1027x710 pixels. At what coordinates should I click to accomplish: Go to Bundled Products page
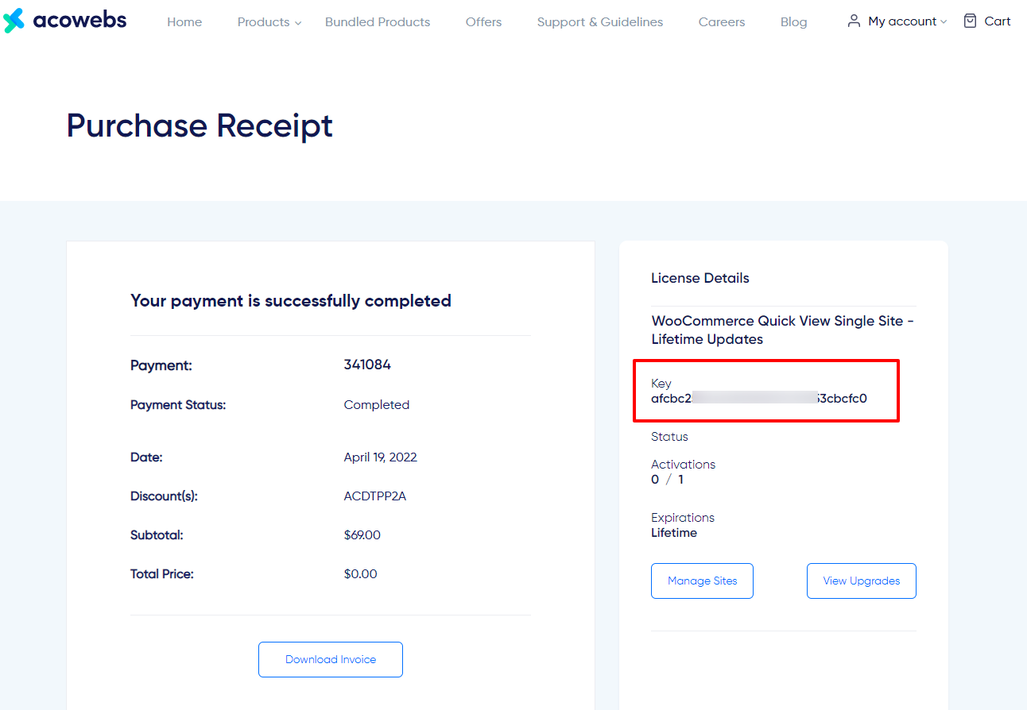tap(378, 22)
